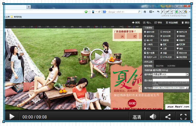Click 导出 export in the top toolbar
This screenshot has height=126, width=196.
(158, 23)
